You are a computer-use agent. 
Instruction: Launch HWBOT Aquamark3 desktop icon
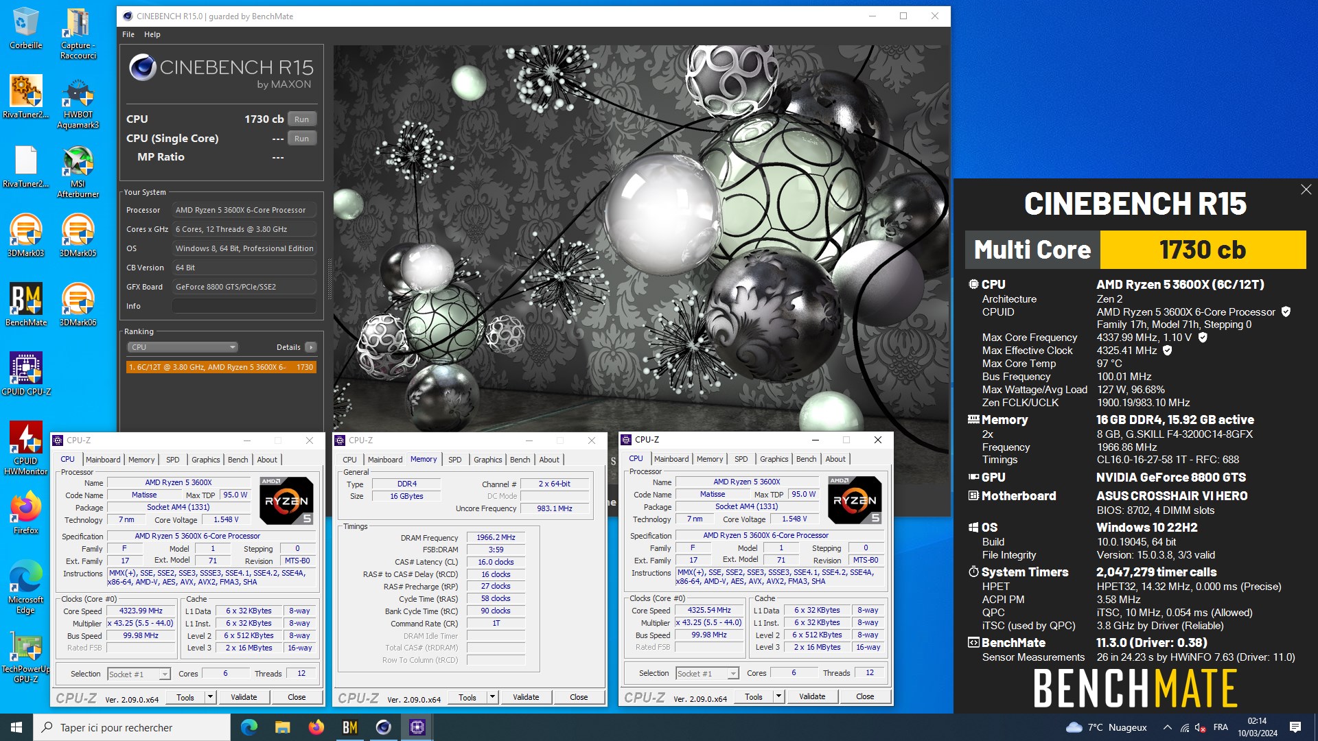pos(78,103)
